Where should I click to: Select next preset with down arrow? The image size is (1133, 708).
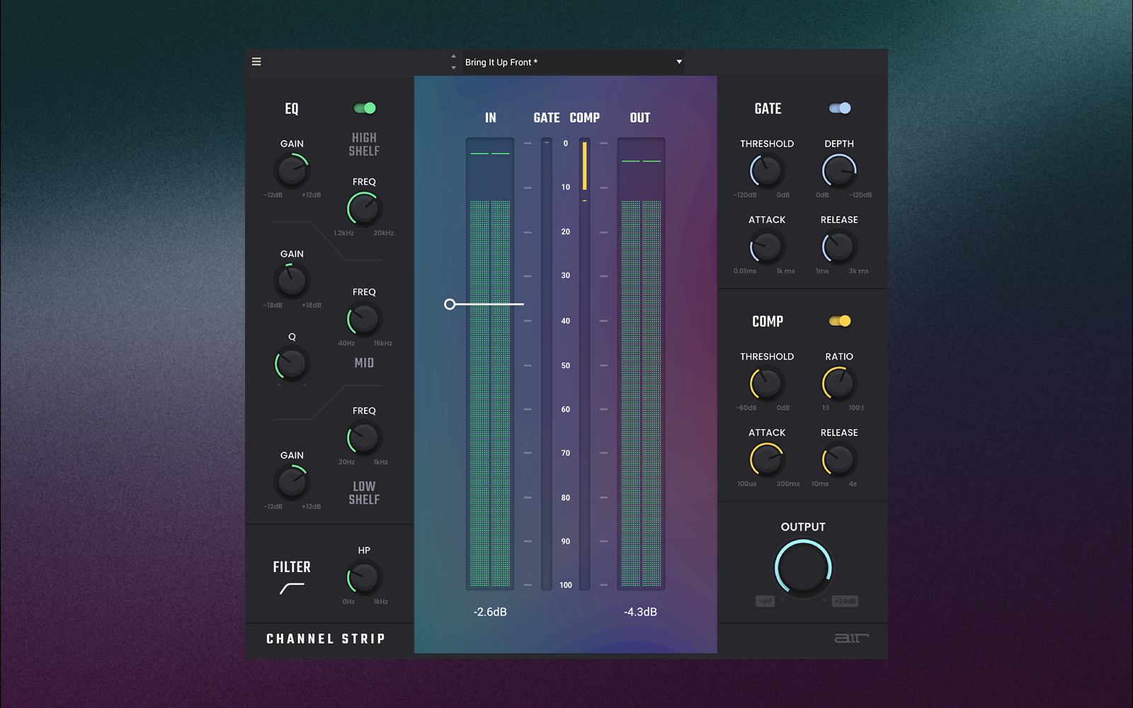[453, 68]
